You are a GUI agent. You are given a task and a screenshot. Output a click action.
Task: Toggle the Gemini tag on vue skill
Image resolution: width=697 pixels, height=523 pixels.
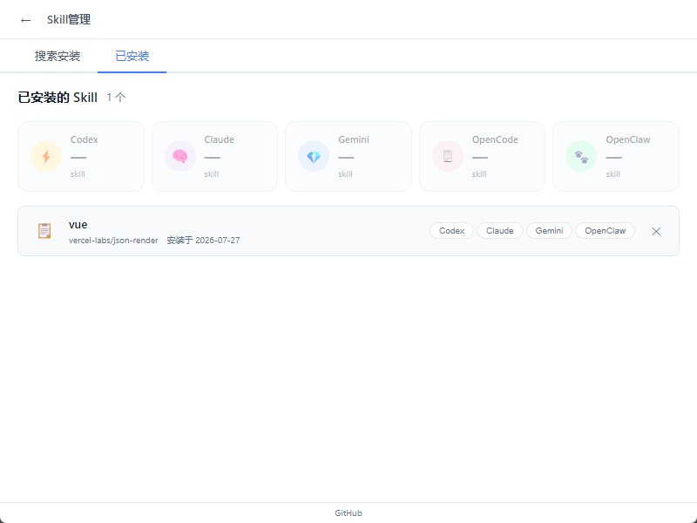pos(549,231)
